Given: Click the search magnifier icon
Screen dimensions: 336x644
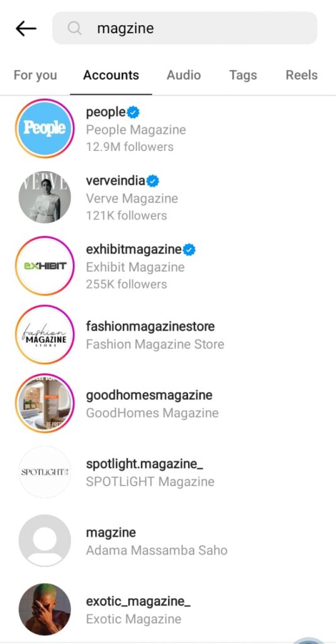Looking at the screenshot, I should point(74,28).
